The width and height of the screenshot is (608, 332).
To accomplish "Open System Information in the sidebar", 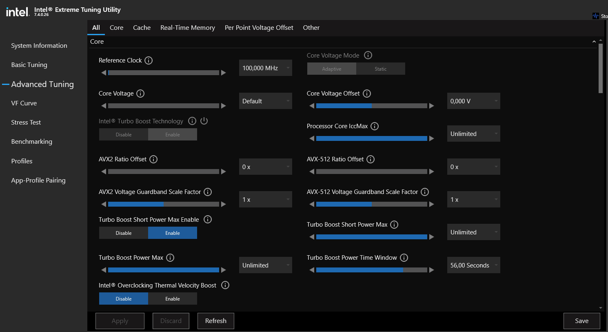I will pos(39,46).
